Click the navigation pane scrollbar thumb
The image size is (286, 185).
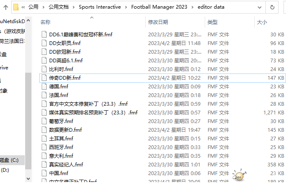[x=28, y=121]
